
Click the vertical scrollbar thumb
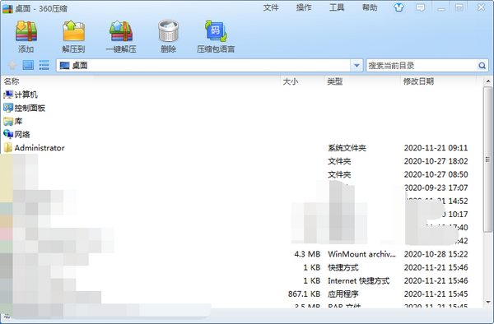[x=488, y=160]
